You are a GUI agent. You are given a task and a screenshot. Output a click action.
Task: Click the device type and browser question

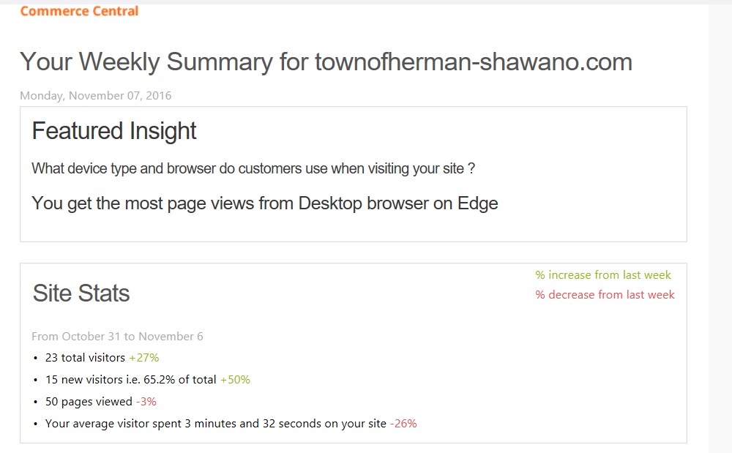click(x=253, y=169)
